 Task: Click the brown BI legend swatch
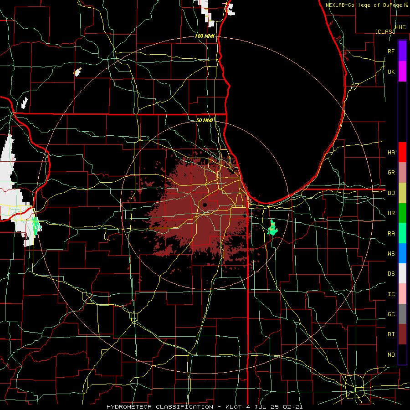(402, 334)
